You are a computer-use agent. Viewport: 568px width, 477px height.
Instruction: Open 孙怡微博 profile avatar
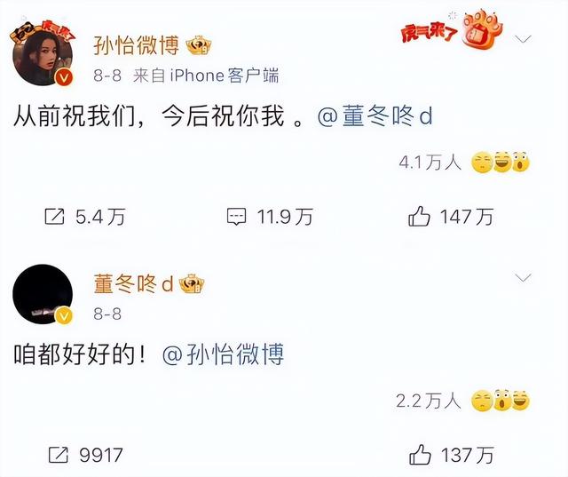(43, 52)
